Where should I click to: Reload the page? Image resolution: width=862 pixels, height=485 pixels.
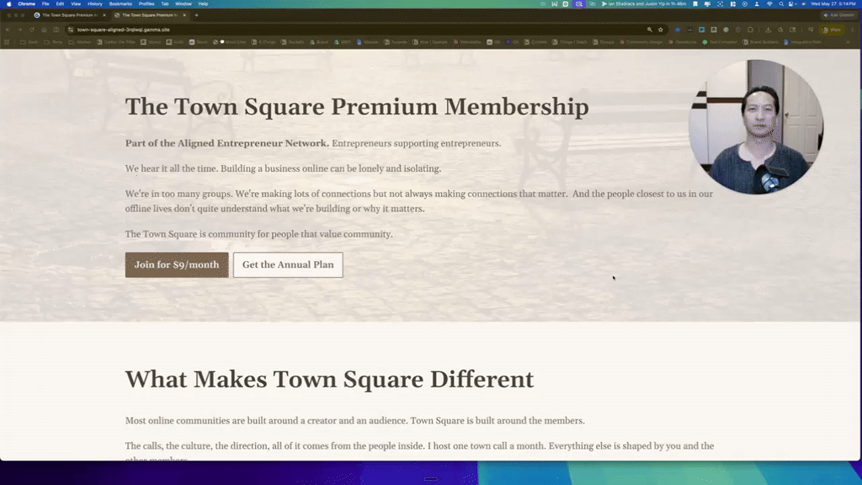tap(32, 29)
